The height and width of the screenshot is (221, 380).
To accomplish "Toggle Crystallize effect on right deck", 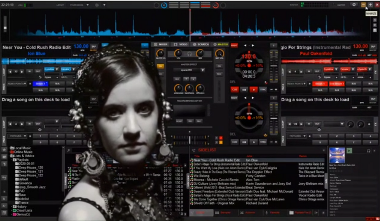I will tap(328, 69).
